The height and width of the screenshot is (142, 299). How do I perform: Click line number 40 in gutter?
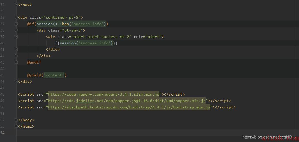[2, 43]
